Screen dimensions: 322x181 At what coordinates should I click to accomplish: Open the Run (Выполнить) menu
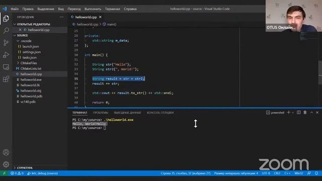[93, 9]
